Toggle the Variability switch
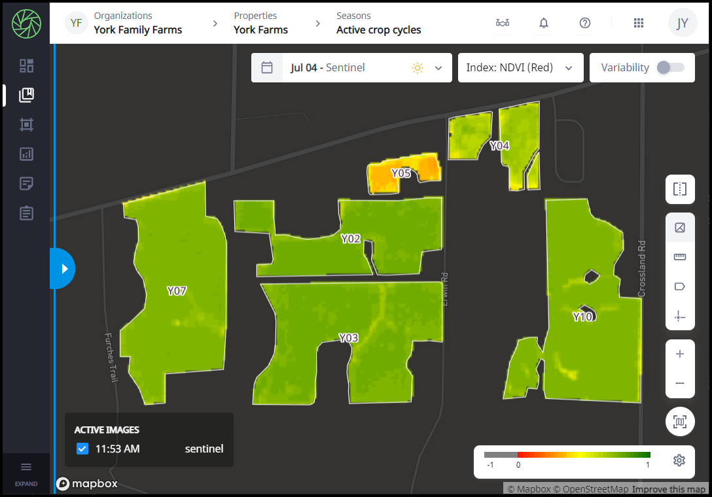Screen dimensions: 712x497 pyautogui.click(x=670, y=67)
